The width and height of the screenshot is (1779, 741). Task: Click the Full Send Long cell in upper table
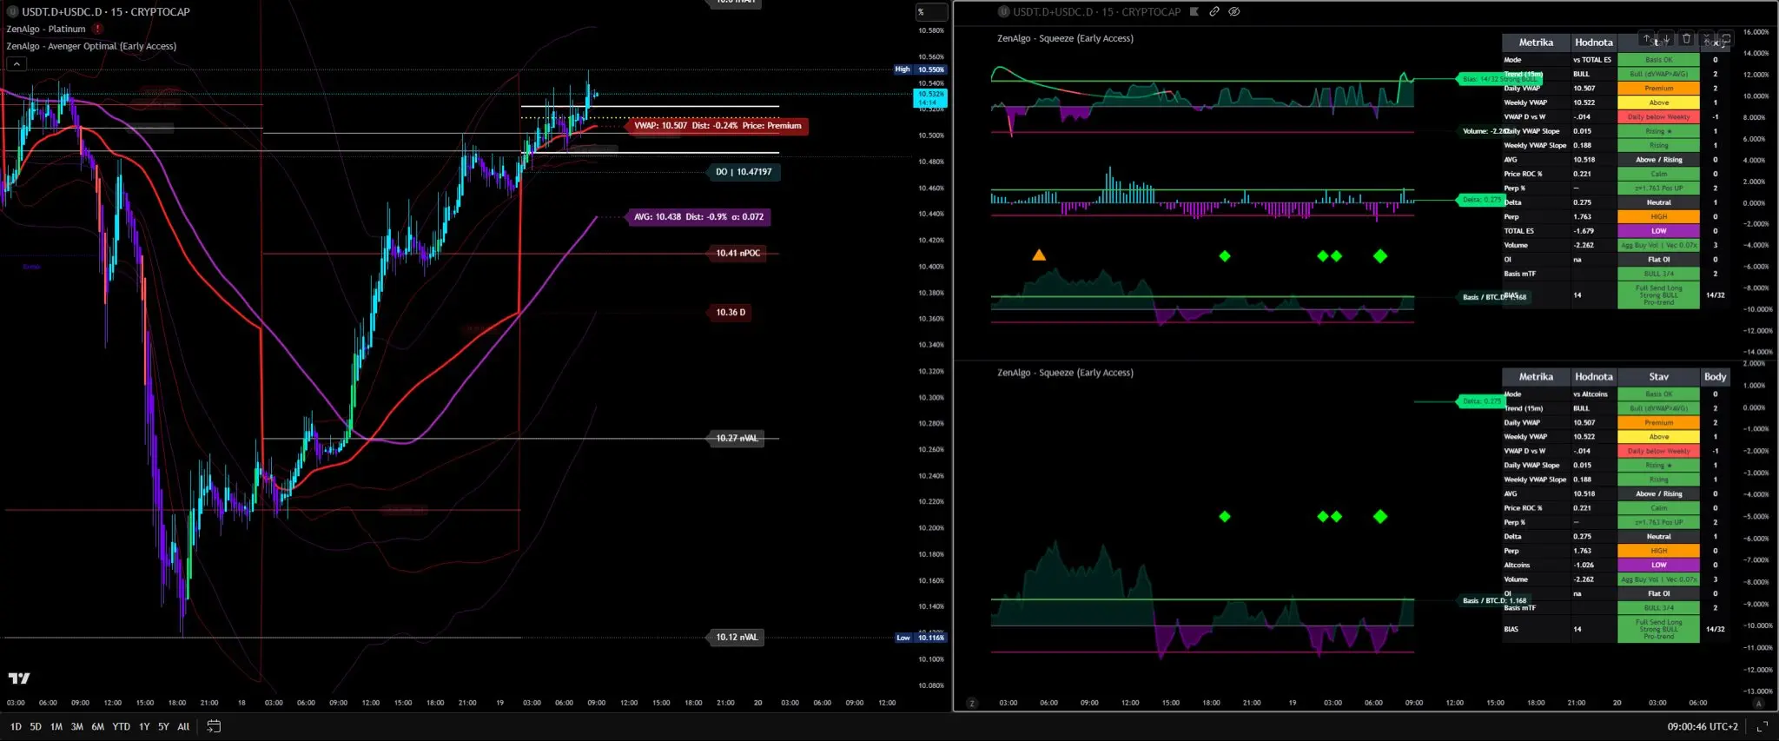pos(1658,295)
